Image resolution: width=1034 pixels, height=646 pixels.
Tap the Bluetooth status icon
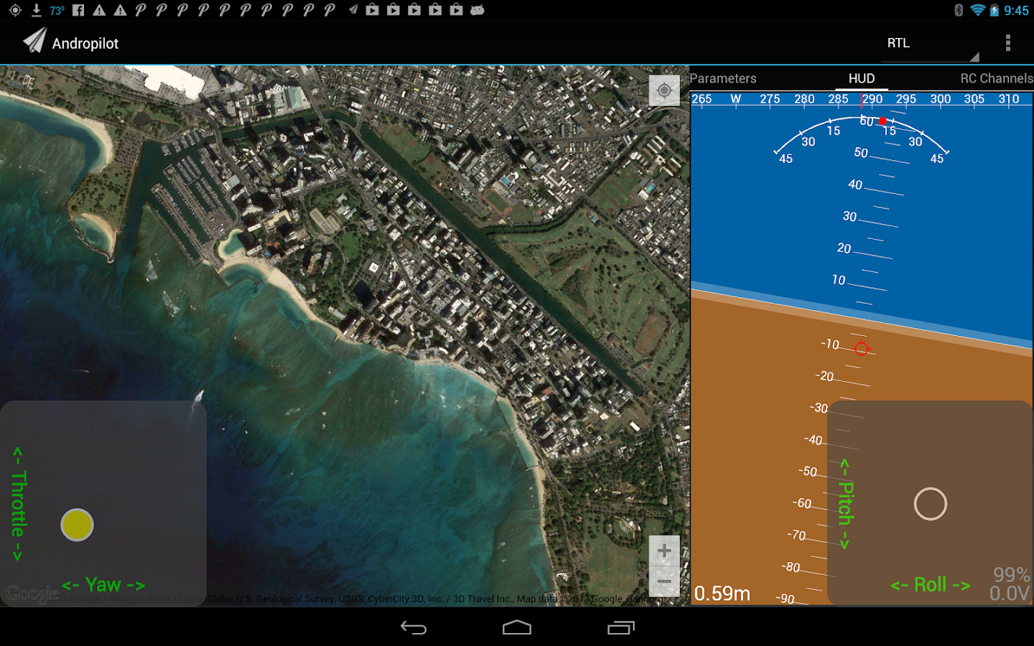pyautogui.click(x=959, y=10)
